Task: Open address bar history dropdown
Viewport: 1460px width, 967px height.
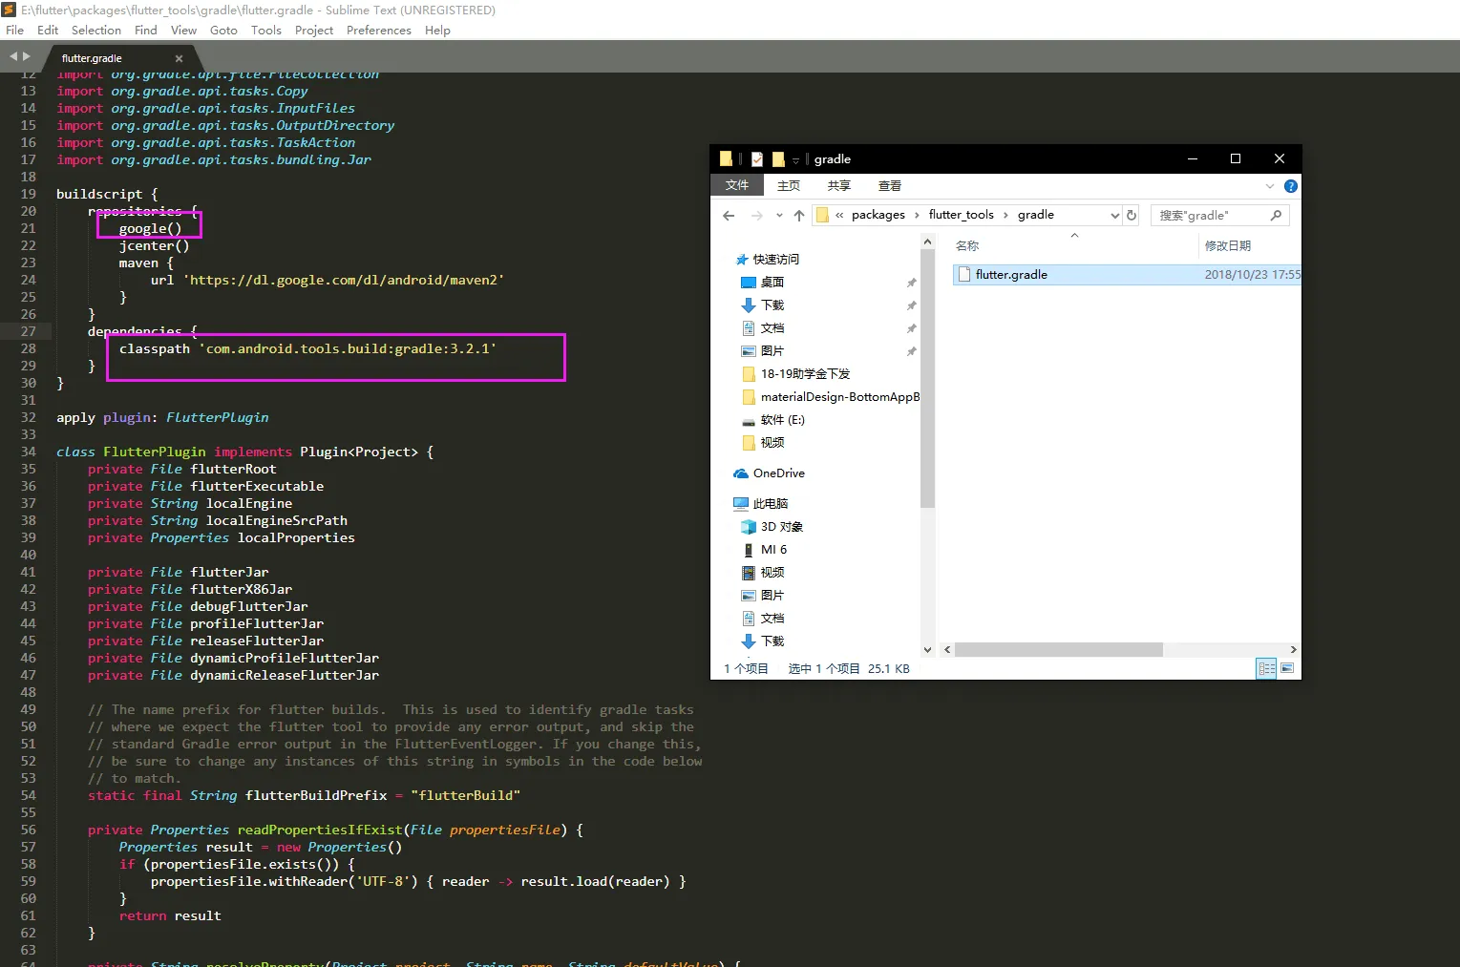Action: [1114, 216]
